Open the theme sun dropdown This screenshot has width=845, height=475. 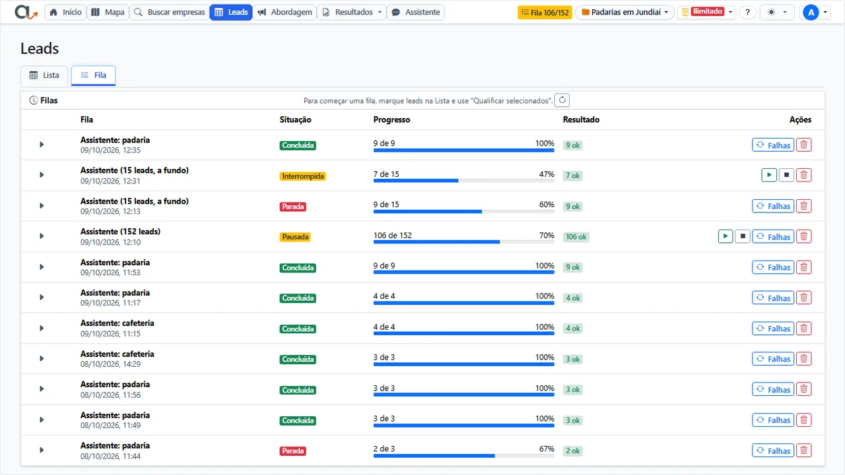tap(778, 13)
